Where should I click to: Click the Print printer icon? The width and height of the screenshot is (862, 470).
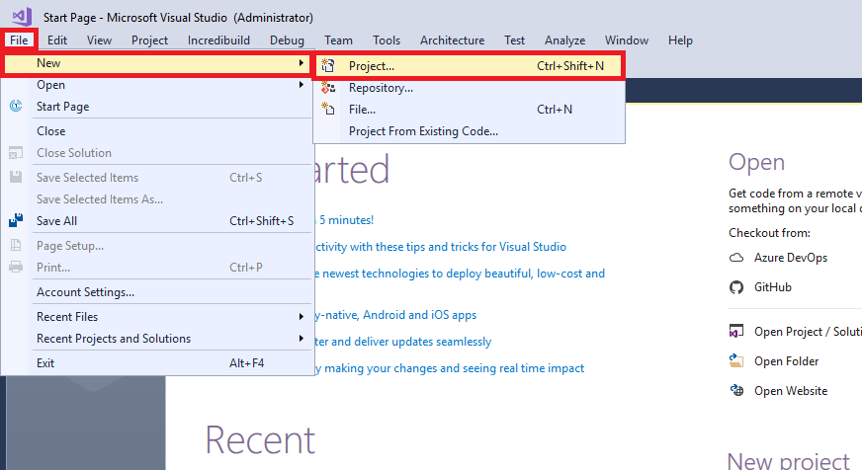click(16, 267)
